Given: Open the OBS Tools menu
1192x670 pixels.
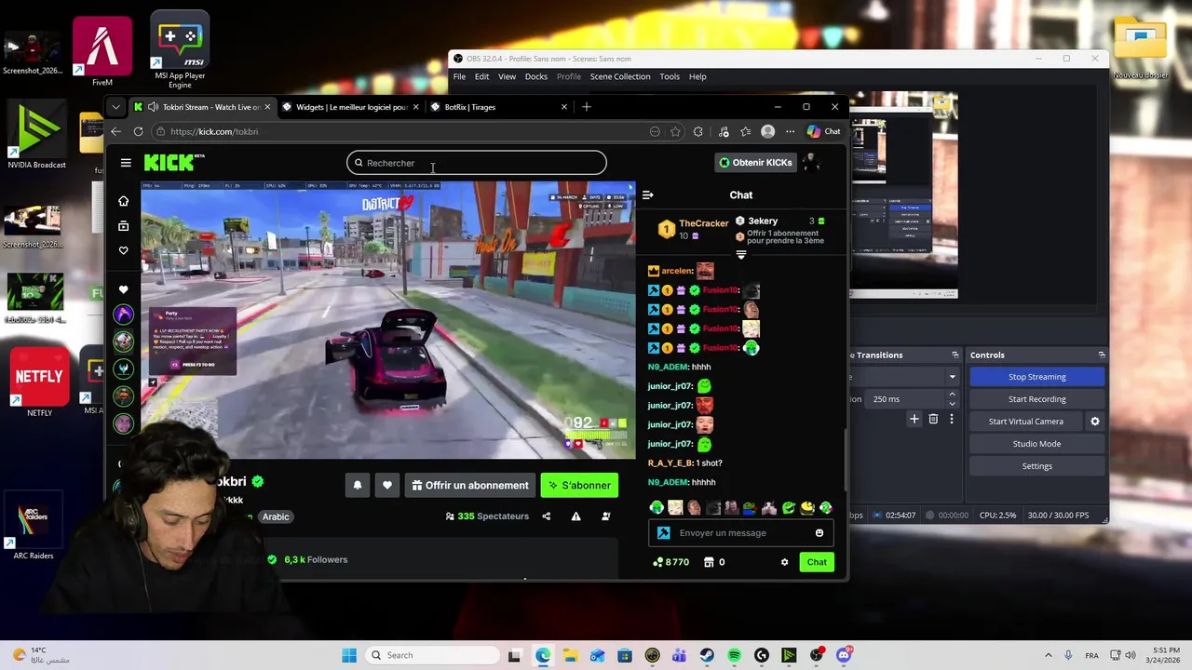Looking at the screenshot, I should click(x=670, y=76).
